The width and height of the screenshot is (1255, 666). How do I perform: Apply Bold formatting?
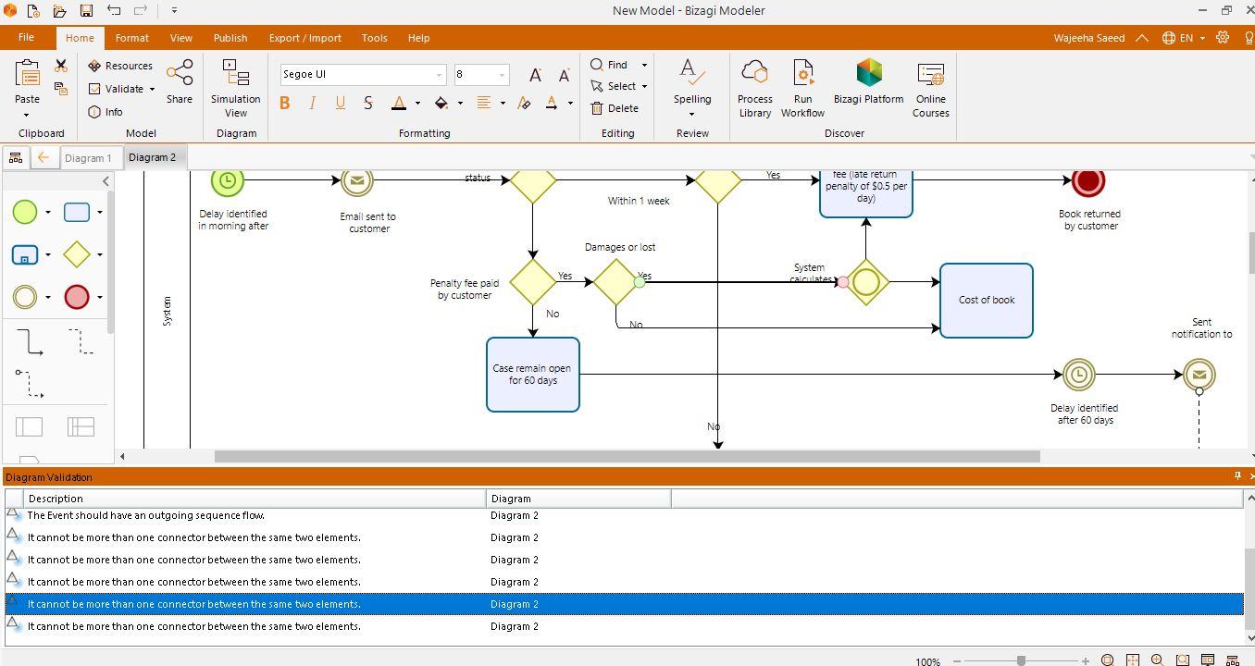coord(284,103)
